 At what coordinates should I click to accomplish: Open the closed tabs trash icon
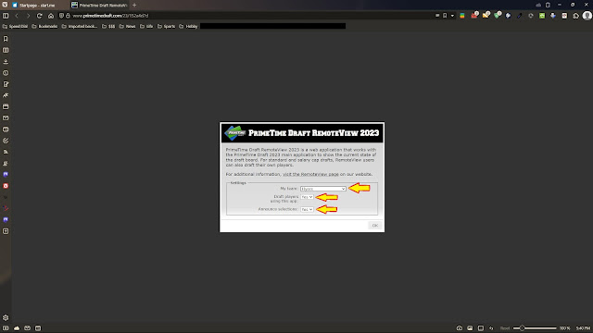[548, 5]
